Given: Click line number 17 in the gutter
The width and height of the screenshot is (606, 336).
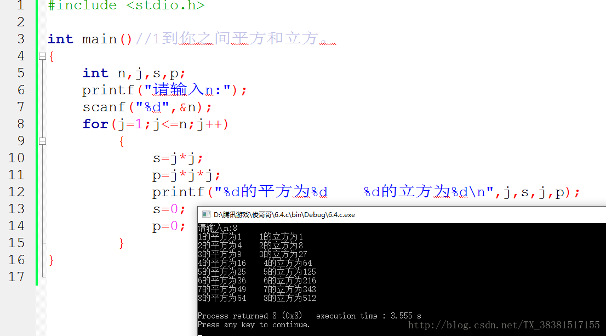Looking at the screenshot, I should coord(16,277).
